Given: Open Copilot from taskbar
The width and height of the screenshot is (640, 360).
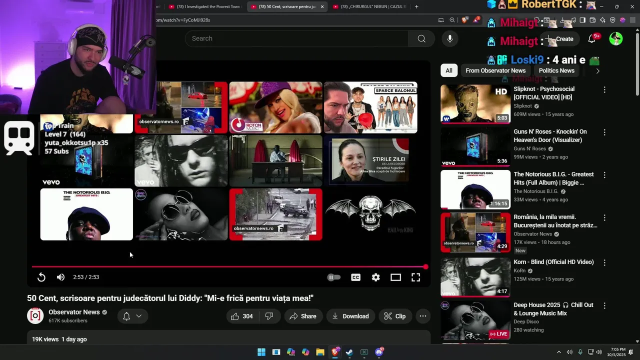Looking at the screenshot, I should [305, 352].
